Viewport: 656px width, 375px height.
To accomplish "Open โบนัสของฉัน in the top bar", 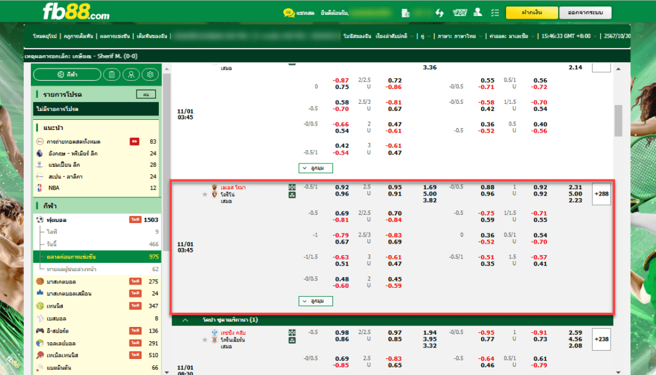I will 357,37.
